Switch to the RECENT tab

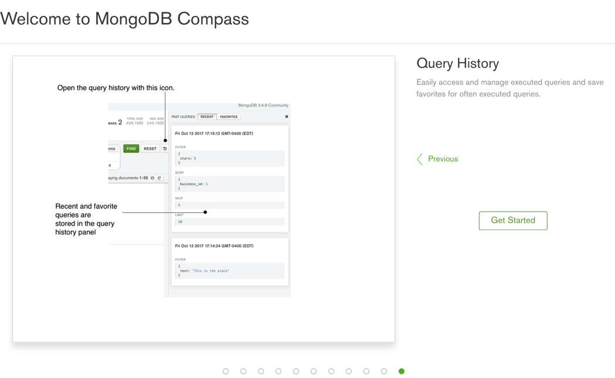[207, 117]
